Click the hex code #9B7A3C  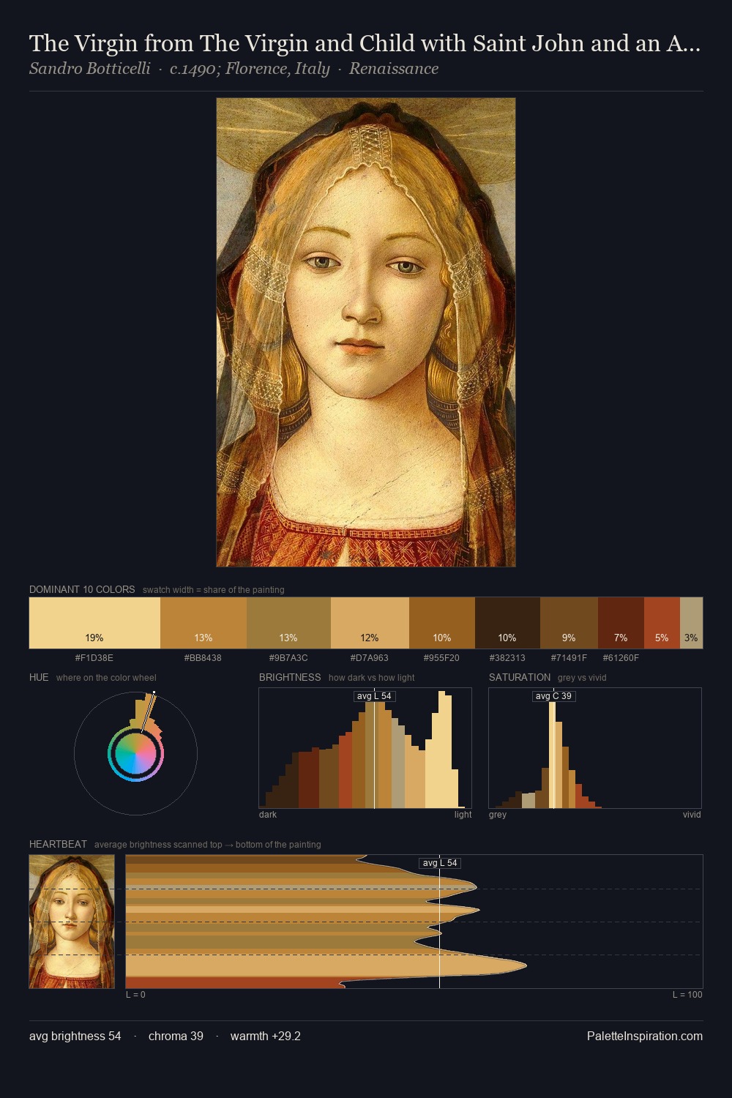[288, 658]
